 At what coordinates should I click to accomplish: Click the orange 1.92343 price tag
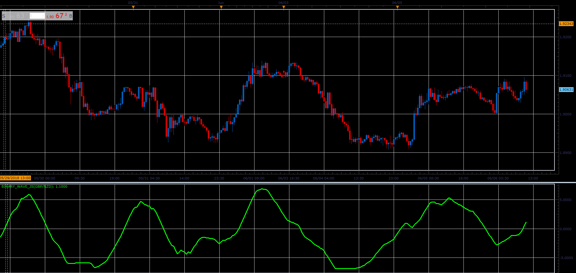point(566,24)
